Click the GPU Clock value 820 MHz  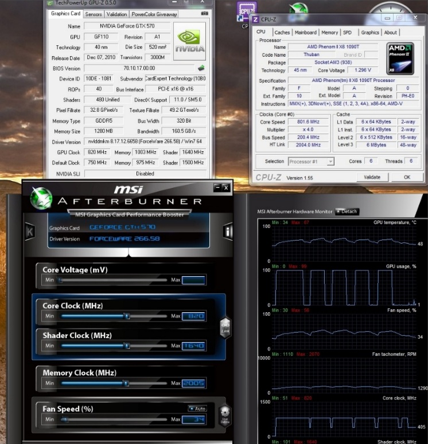coord(98,152)
